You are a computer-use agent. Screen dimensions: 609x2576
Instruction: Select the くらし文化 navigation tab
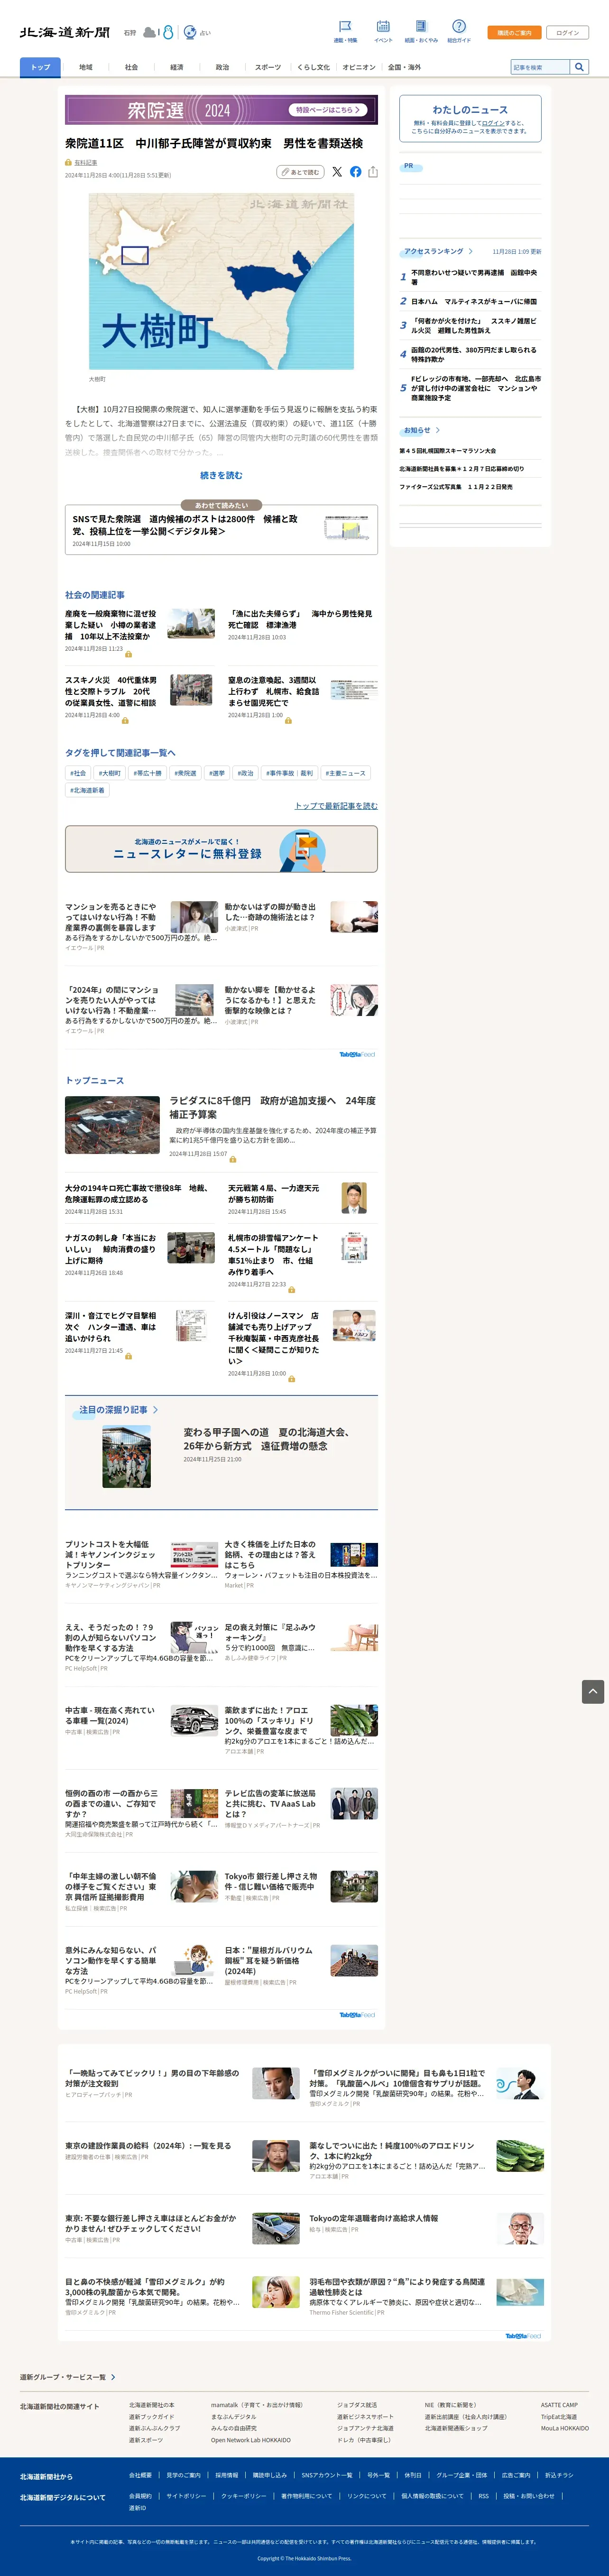[x=313, y=67]
